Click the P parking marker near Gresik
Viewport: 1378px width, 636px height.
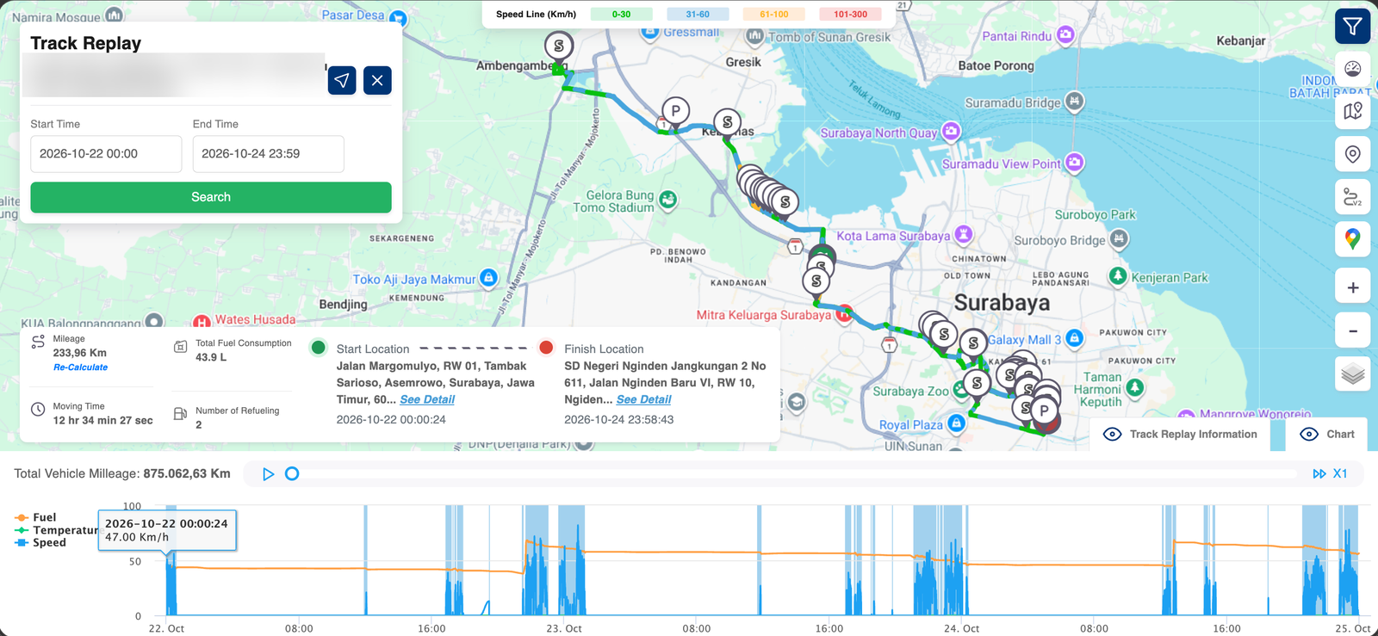click(x=676, y=111)
